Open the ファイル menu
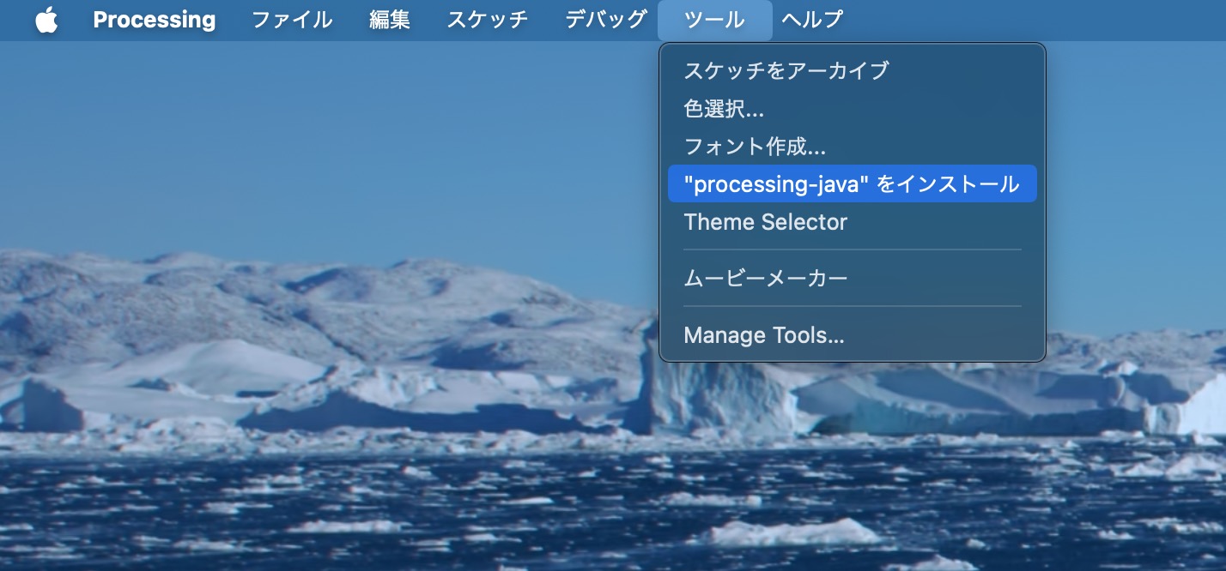This screenshot has width=1226, height=571. tap(292, 20)
